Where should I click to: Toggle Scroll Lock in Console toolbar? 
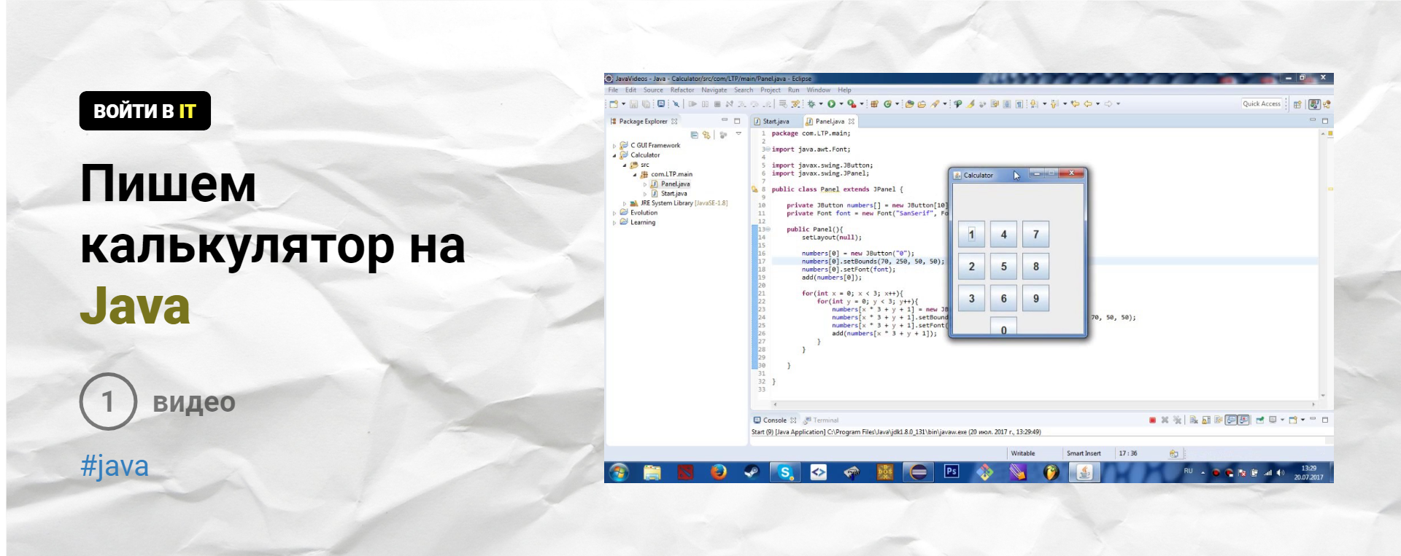pos(1206,420)
